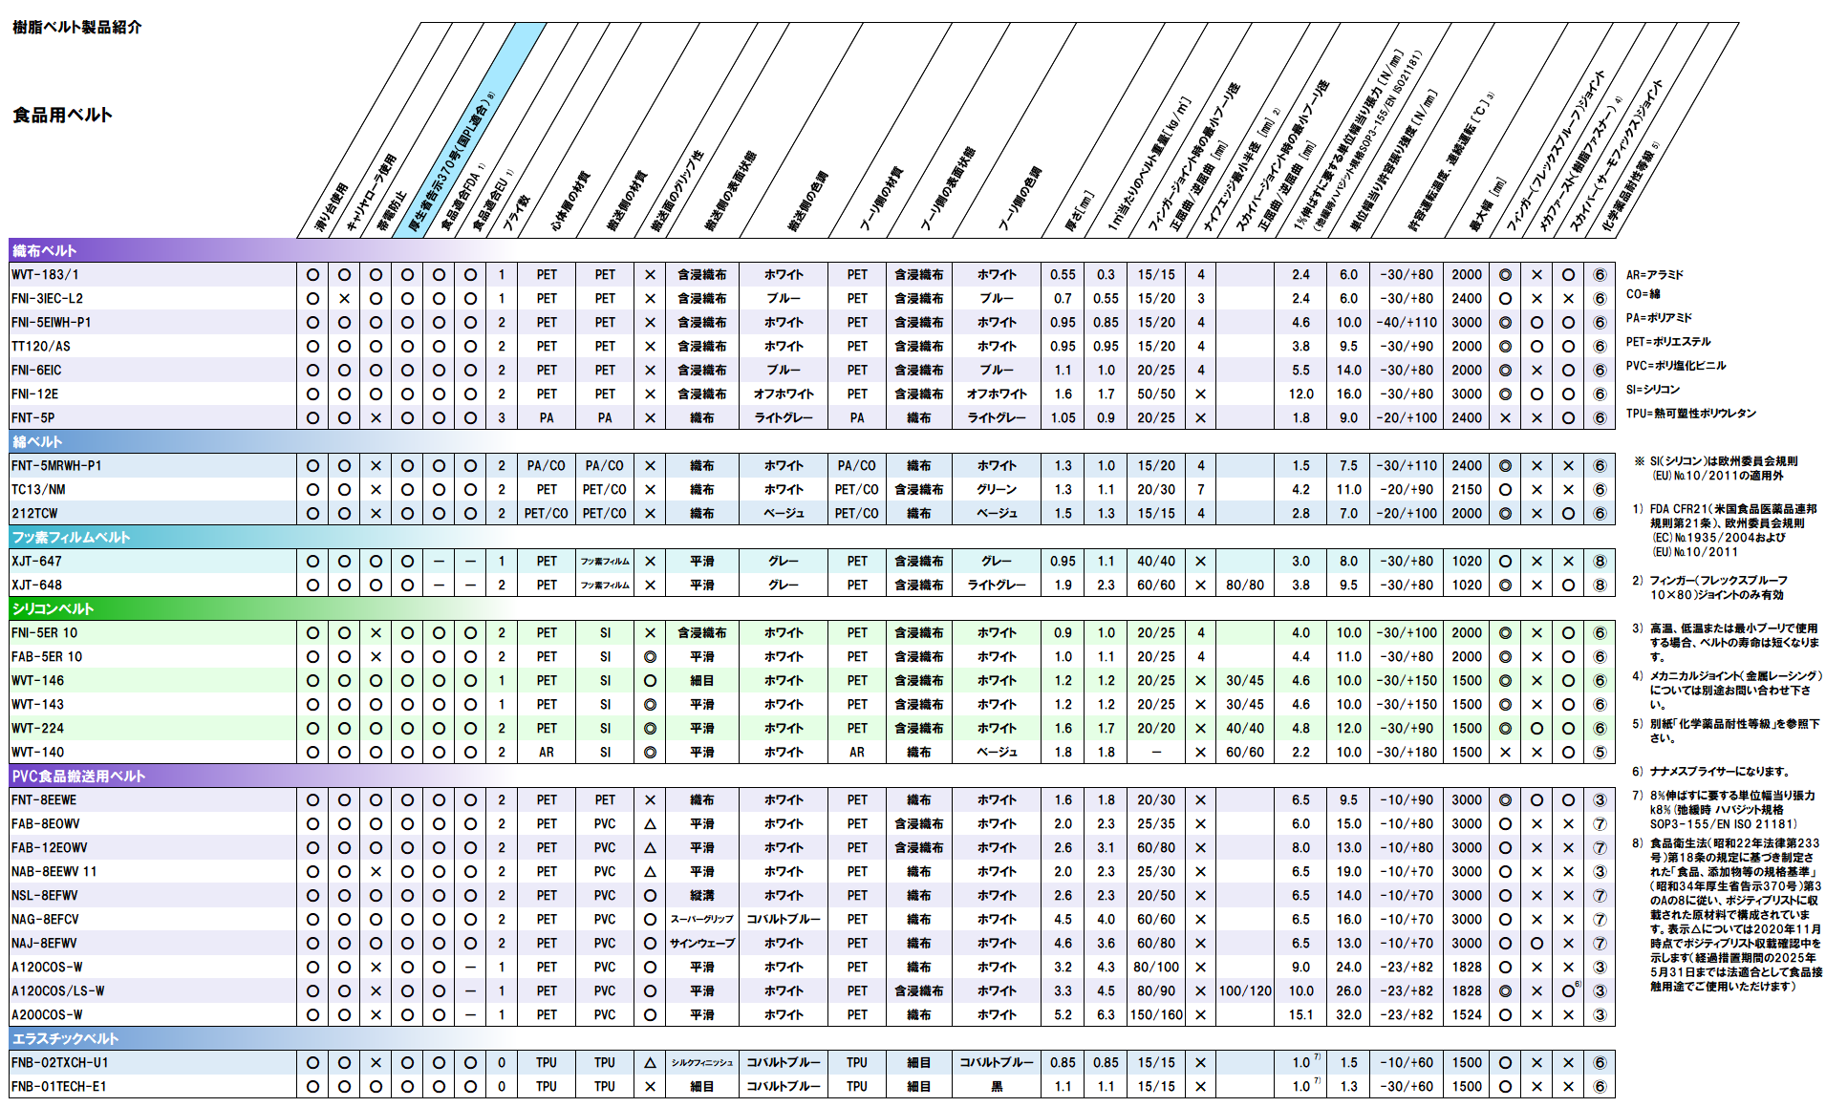Select product name NAG-8EFCV
1826x1107 pixels.
(x=45, y=919)
